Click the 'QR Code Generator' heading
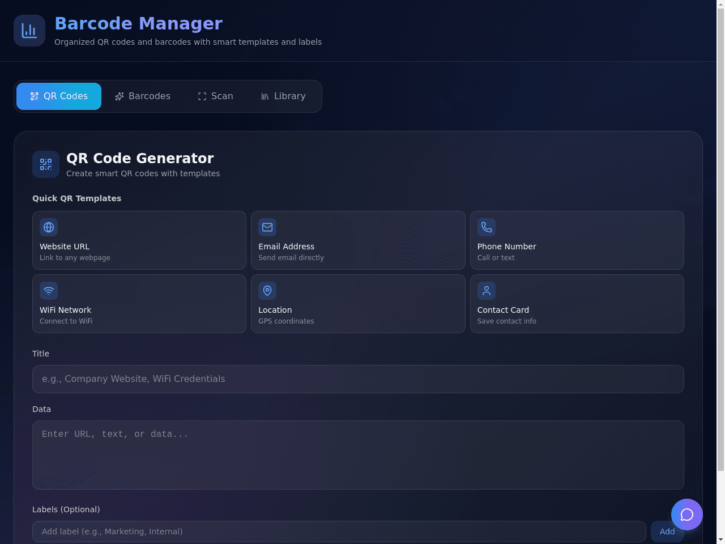The width and height of the screenshot is (725, 544). click(140, 158)
